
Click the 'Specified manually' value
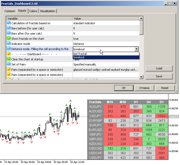(106, 64)
